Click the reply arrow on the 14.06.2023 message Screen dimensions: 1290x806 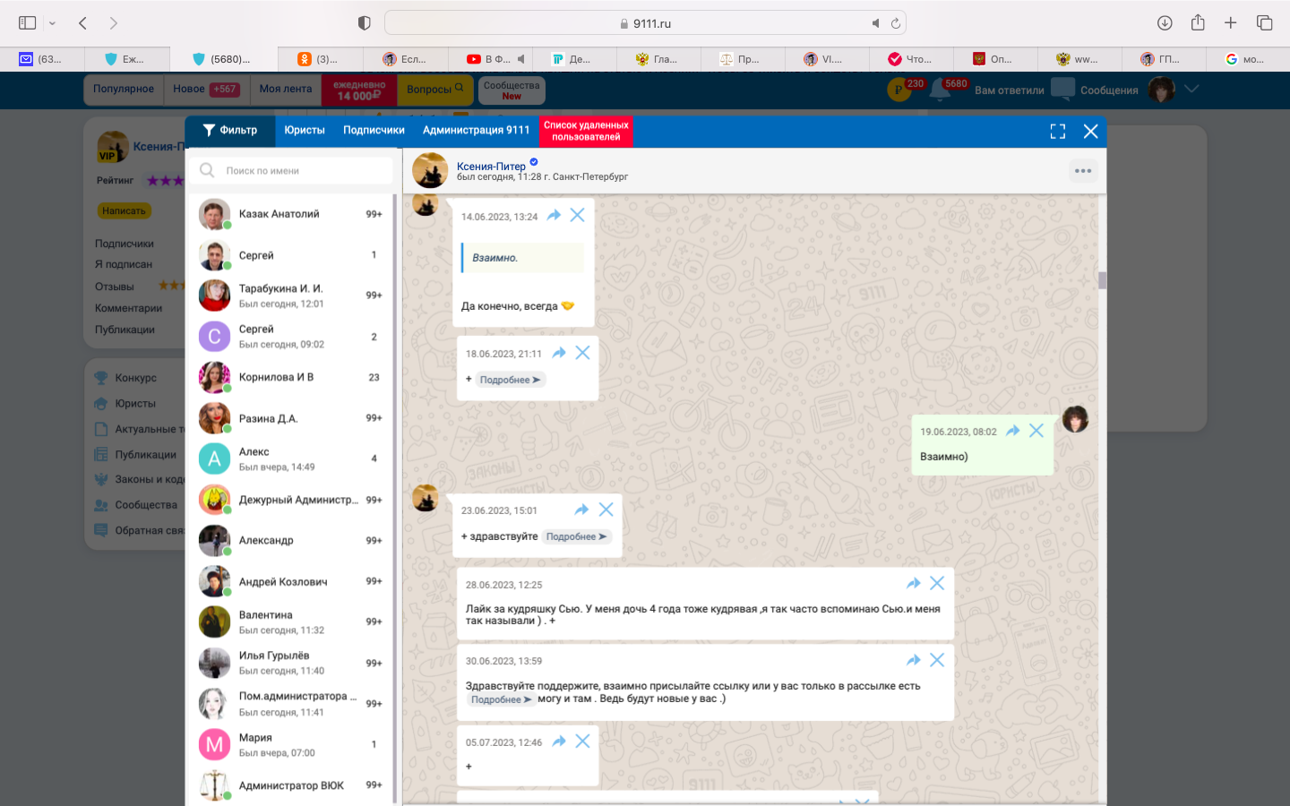pos(554,216)
